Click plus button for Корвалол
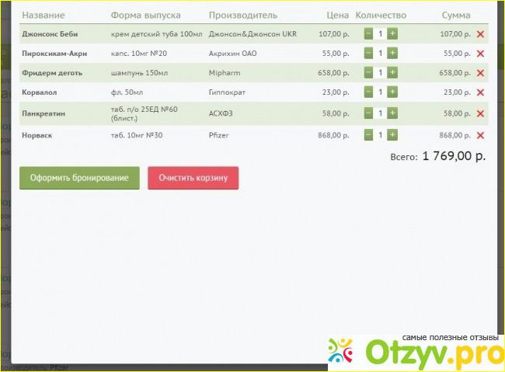Image resolution: width=505 pixels, height=372 pixels. point(392,92)
